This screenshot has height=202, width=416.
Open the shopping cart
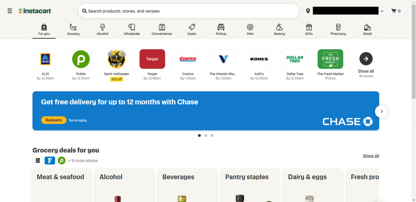pyautogui.click(x=396, y=11)
